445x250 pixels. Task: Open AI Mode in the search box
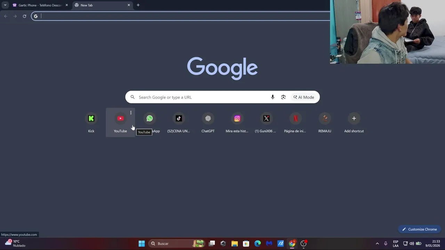point(304,97)
